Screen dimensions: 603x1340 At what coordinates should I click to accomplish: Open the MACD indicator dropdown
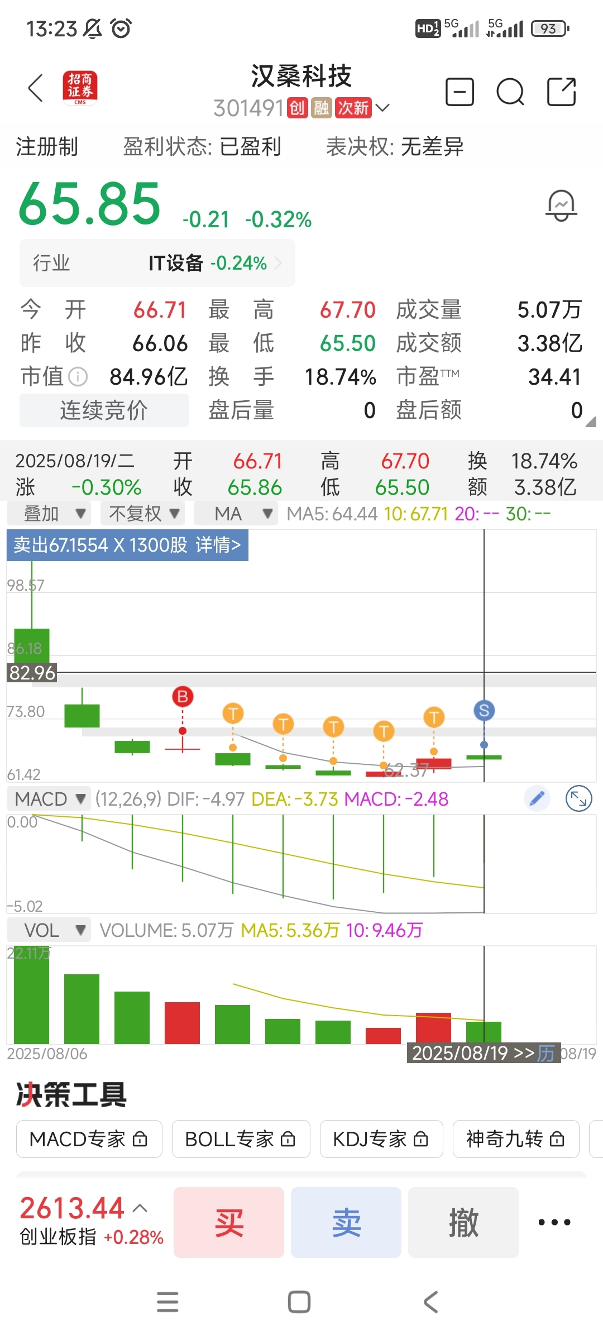pyautogui.click(x=49, y=799)
